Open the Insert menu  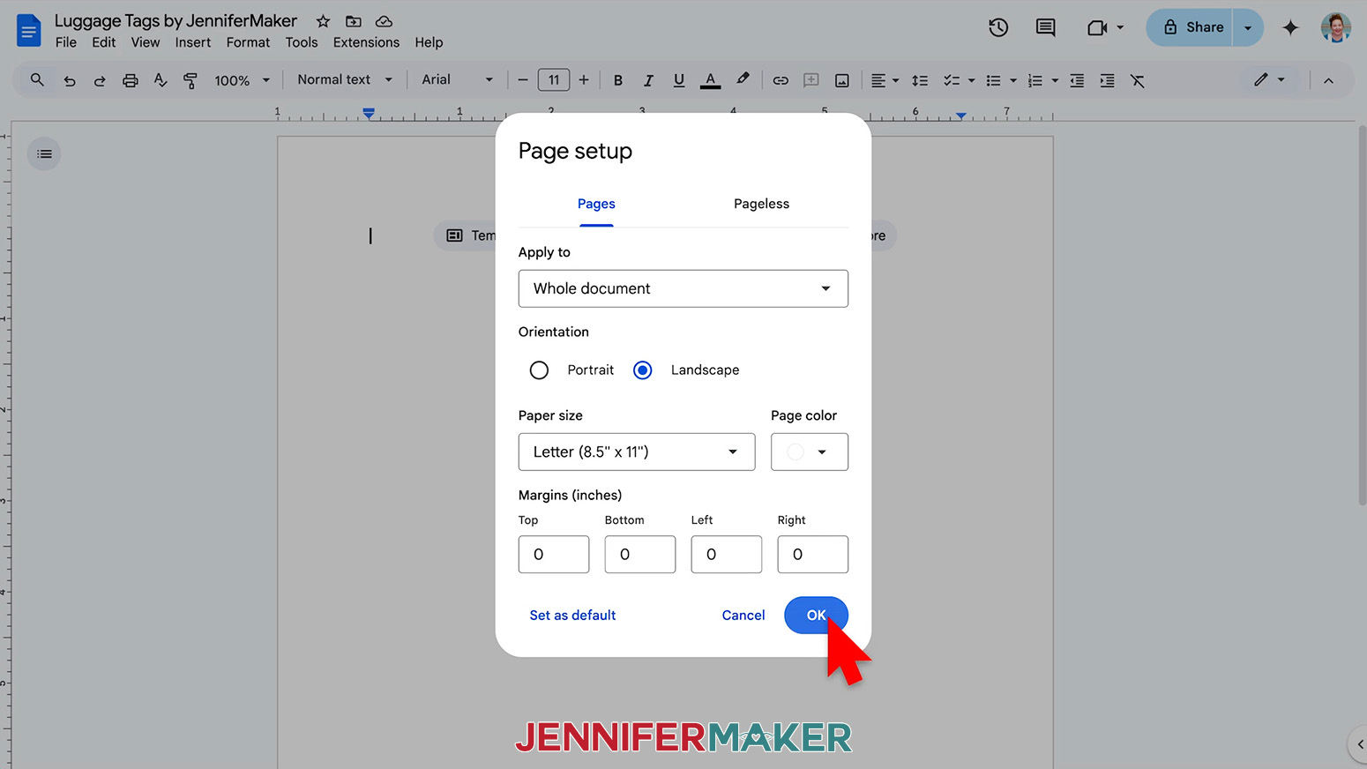193,42
